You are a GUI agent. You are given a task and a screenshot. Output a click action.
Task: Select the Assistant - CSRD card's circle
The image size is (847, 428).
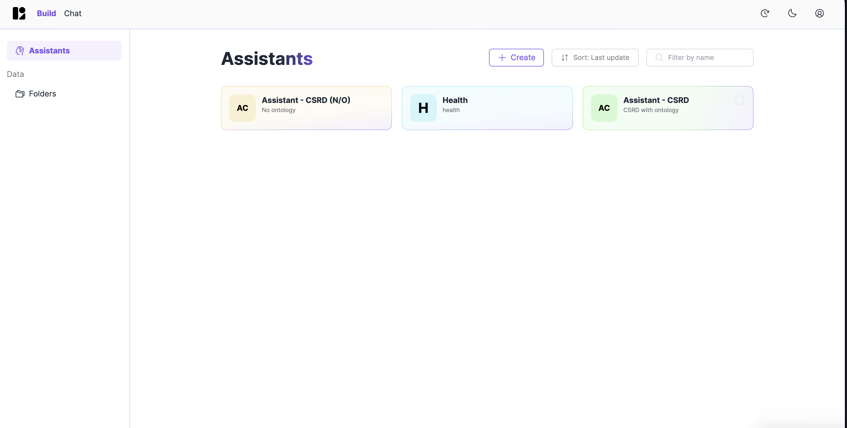pos(739,100)
